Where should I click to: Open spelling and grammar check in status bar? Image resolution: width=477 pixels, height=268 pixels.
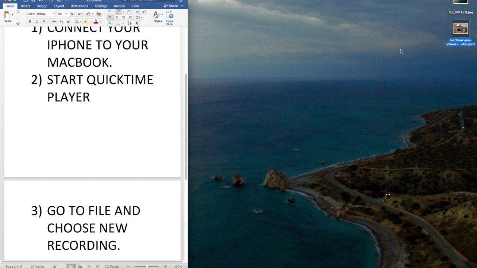tap(54, 266)
